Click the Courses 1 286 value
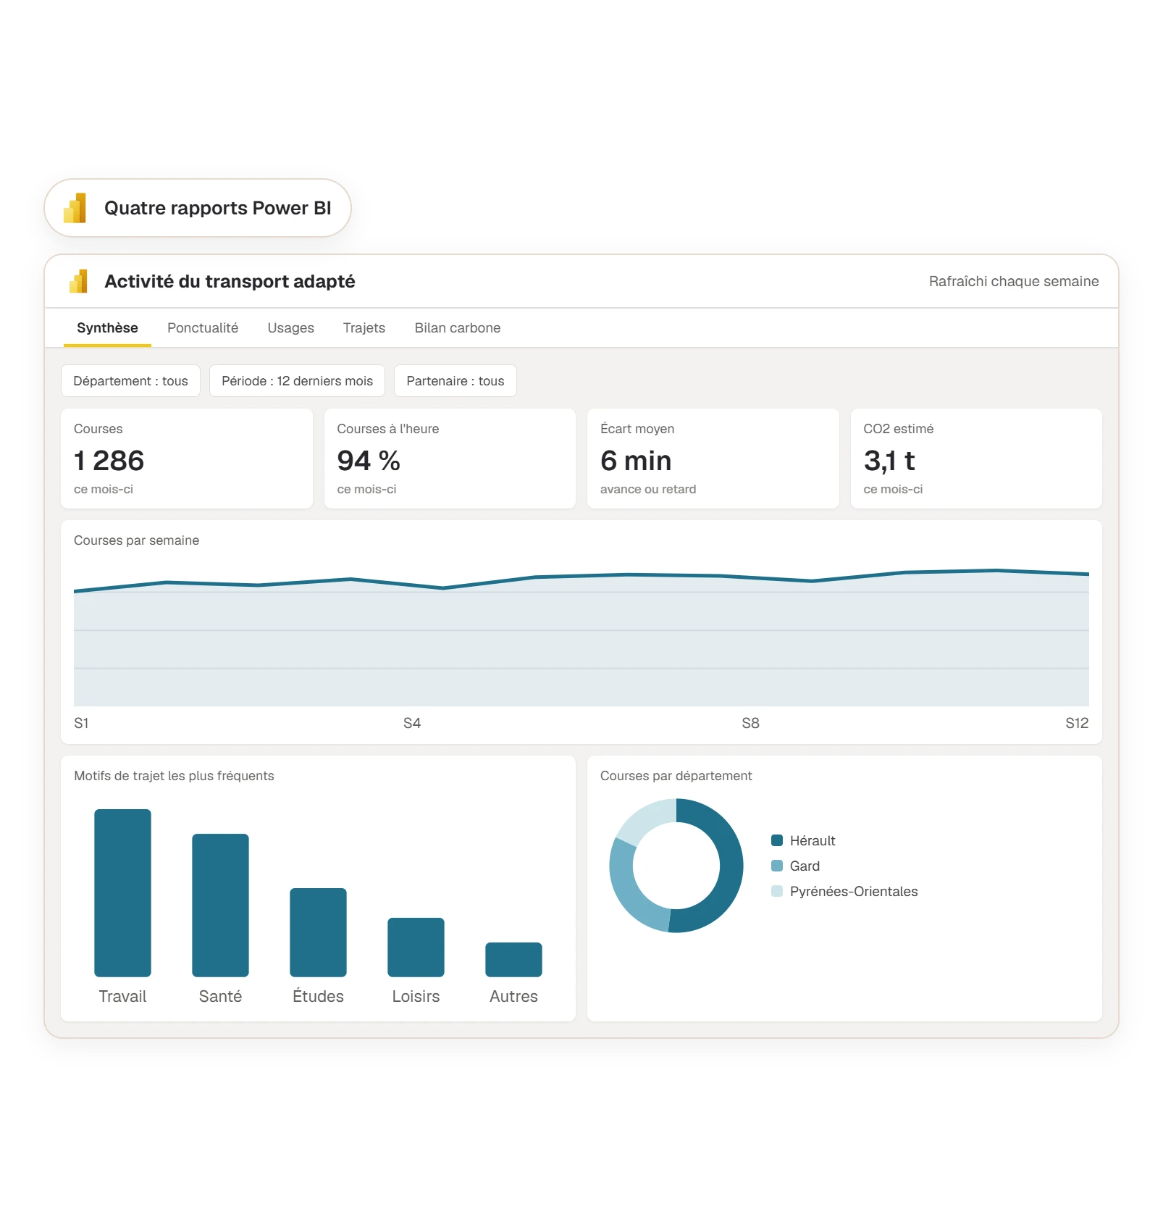 coord(109,461)
